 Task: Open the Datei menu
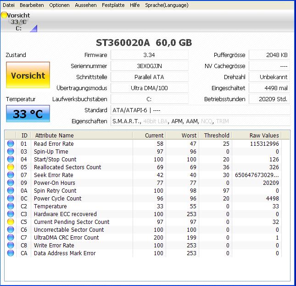click(x=9, y=5)
